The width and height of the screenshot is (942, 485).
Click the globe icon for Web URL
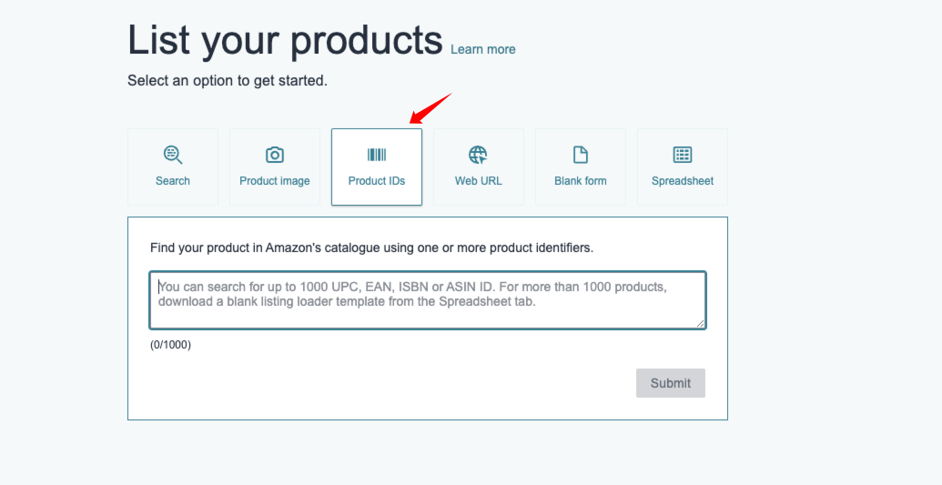478,155
